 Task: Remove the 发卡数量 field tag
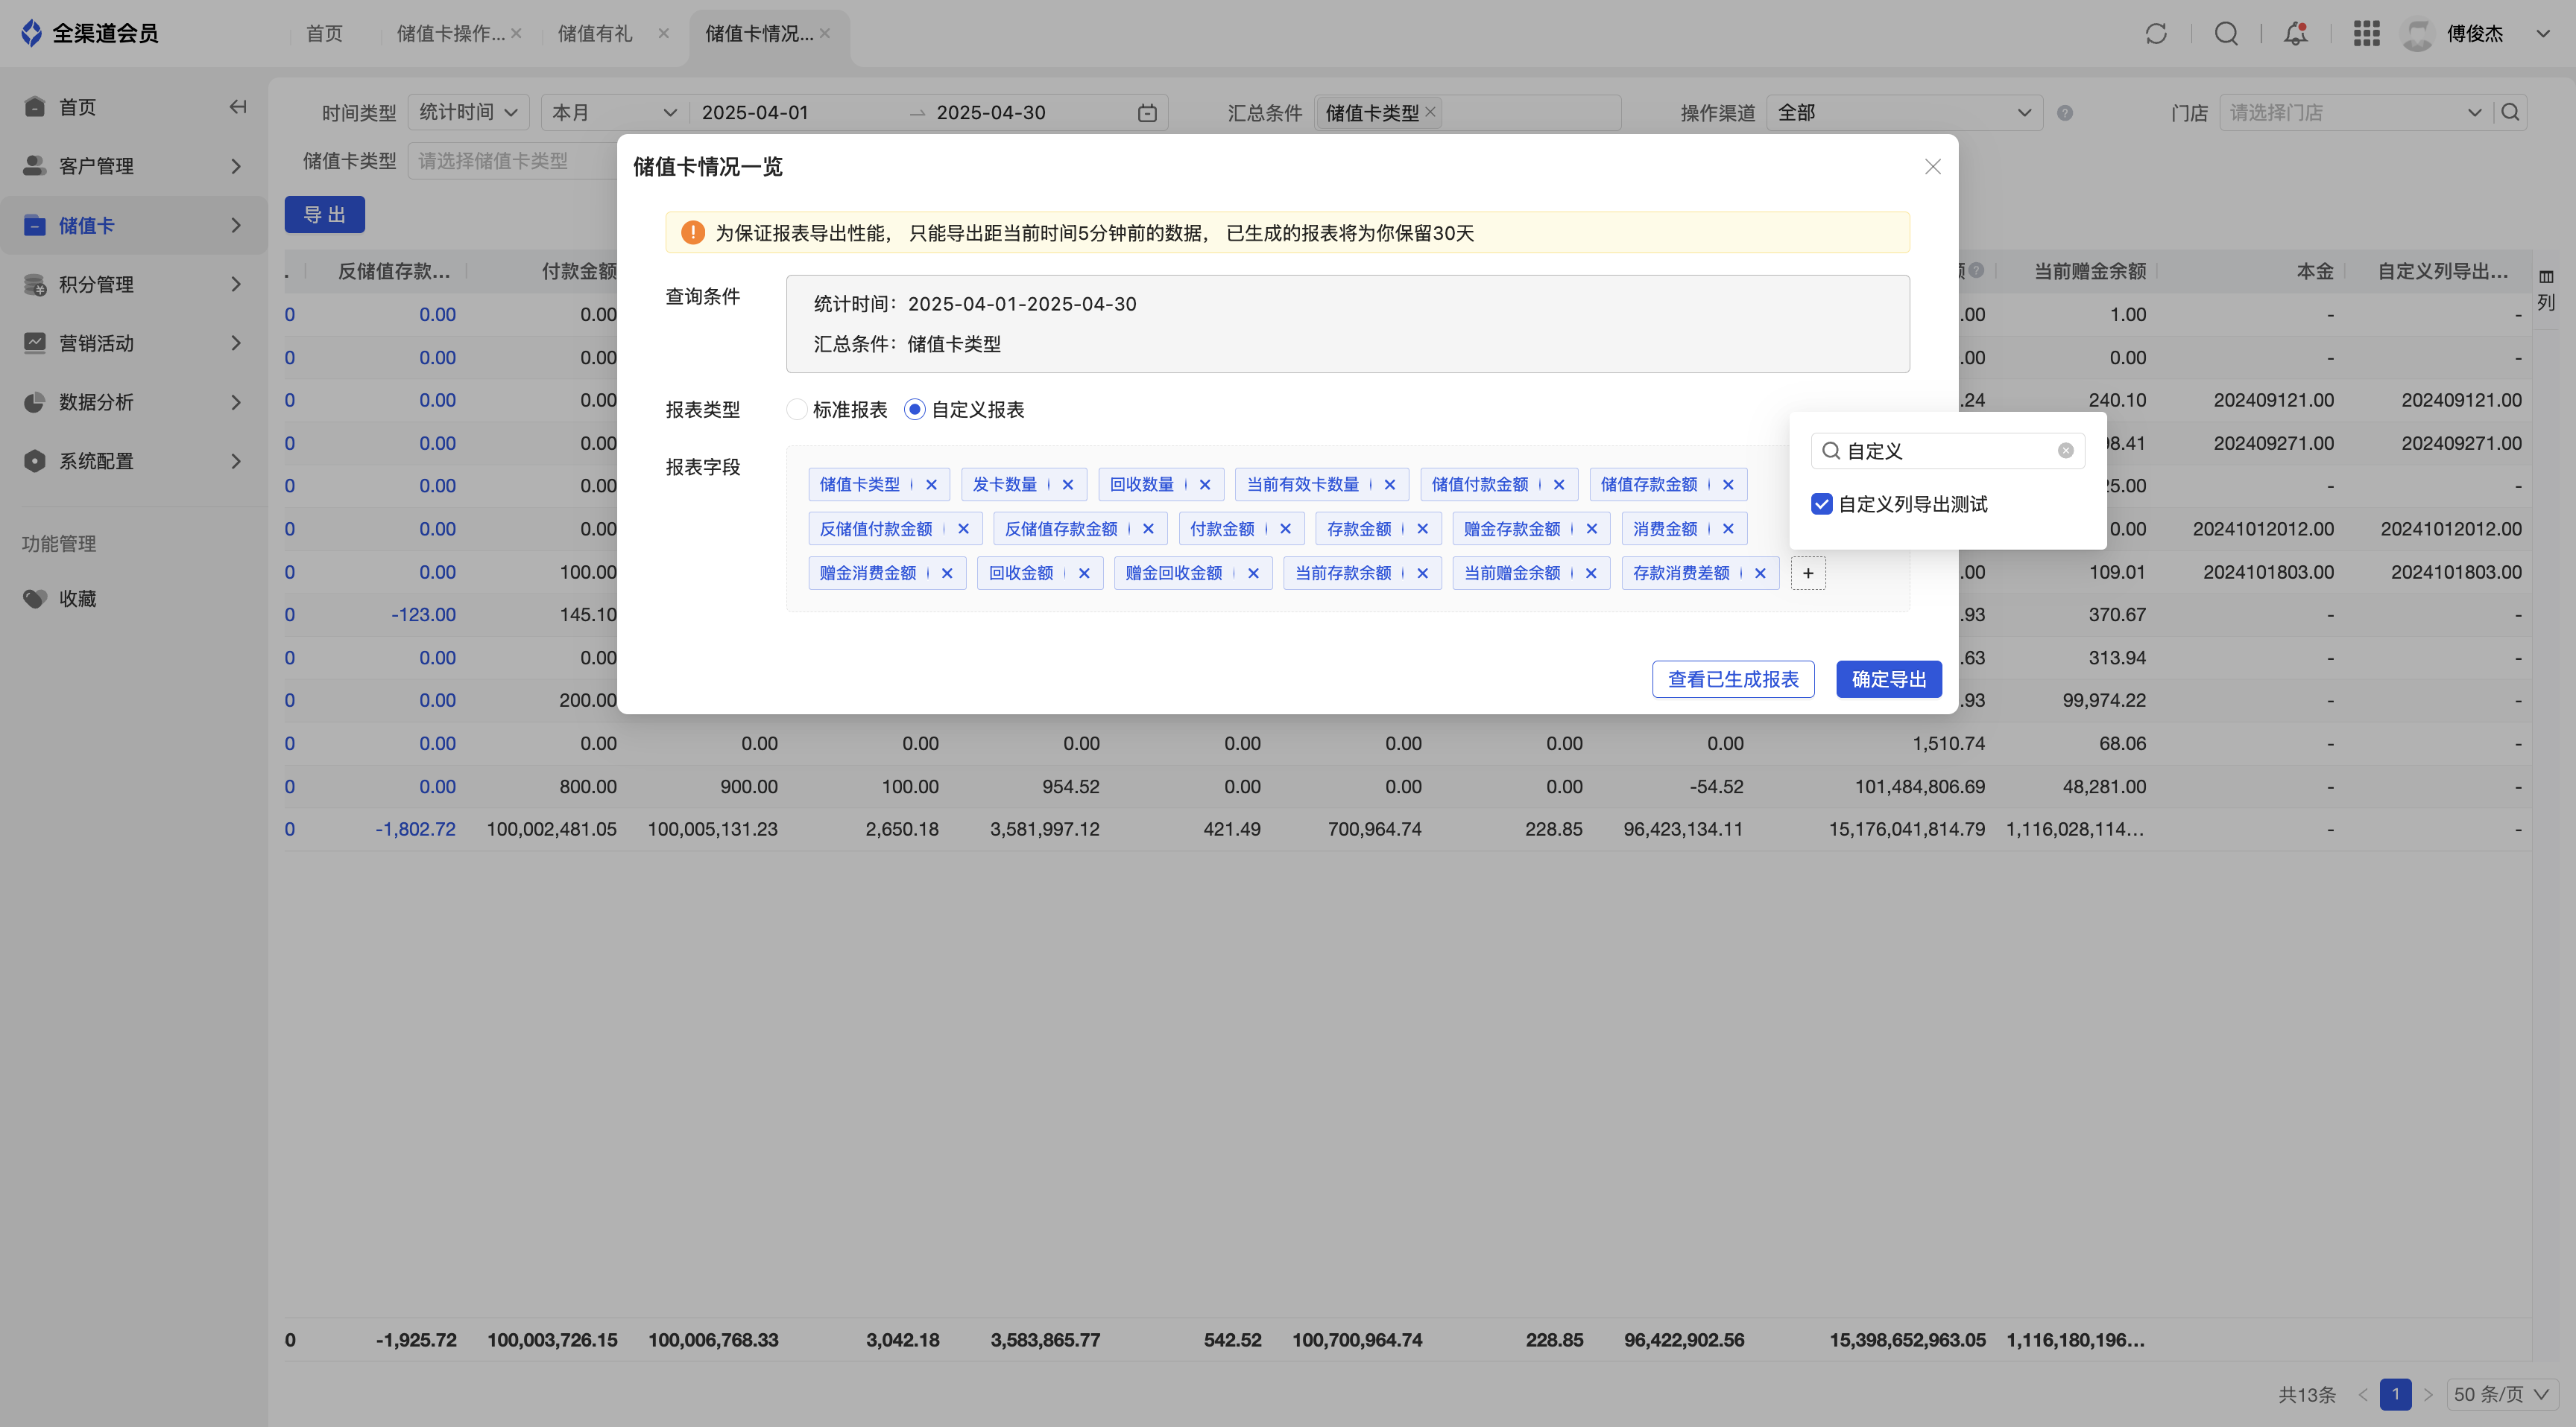(x=1067, y=485)
